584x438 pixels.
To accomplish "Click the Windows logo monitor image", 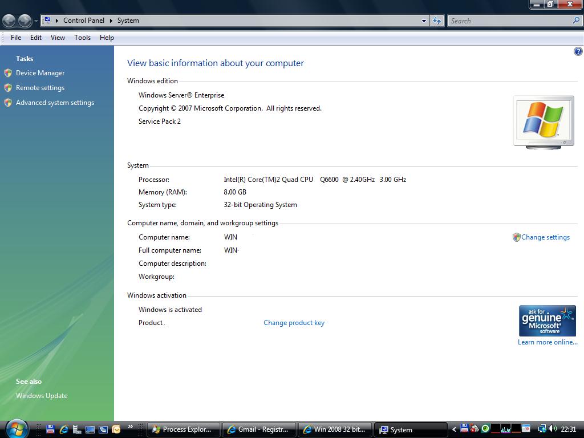I will click(544, 123).
